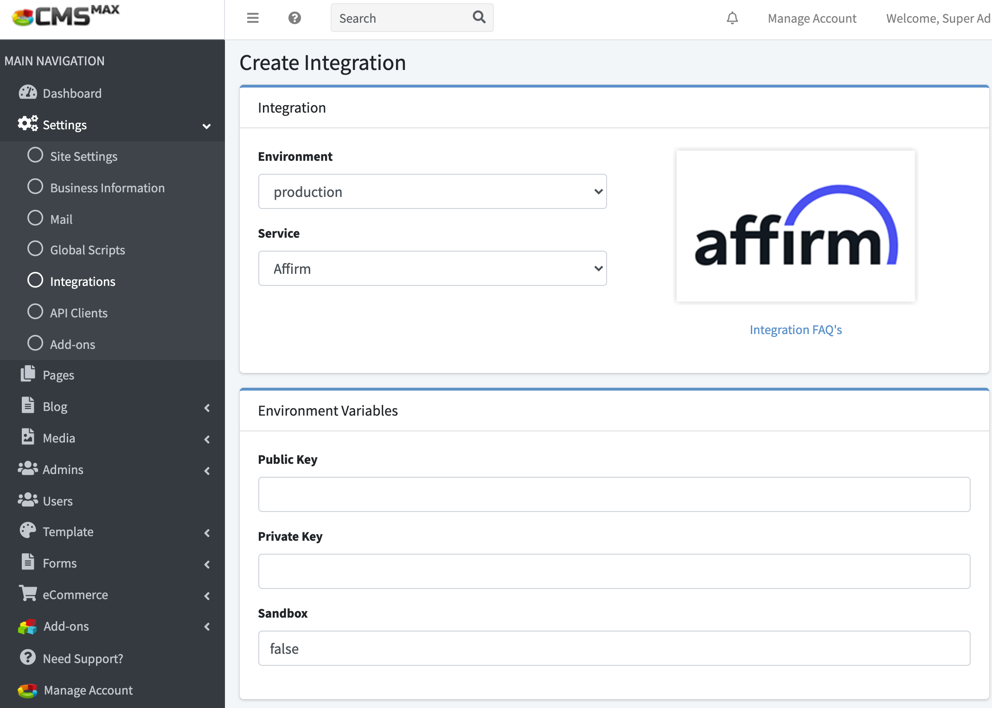Click the Admins people icon
The width and height of the screenshot is (992, 708).
tap(28, 468)
